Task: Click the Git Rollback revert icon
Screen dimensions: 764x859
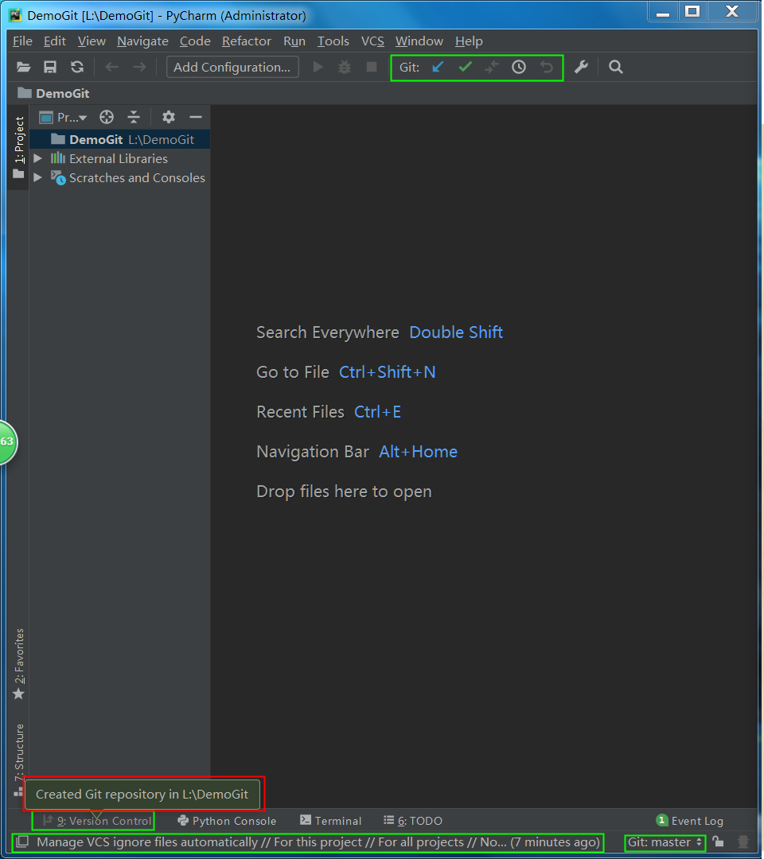Action: tap(547, 68)
